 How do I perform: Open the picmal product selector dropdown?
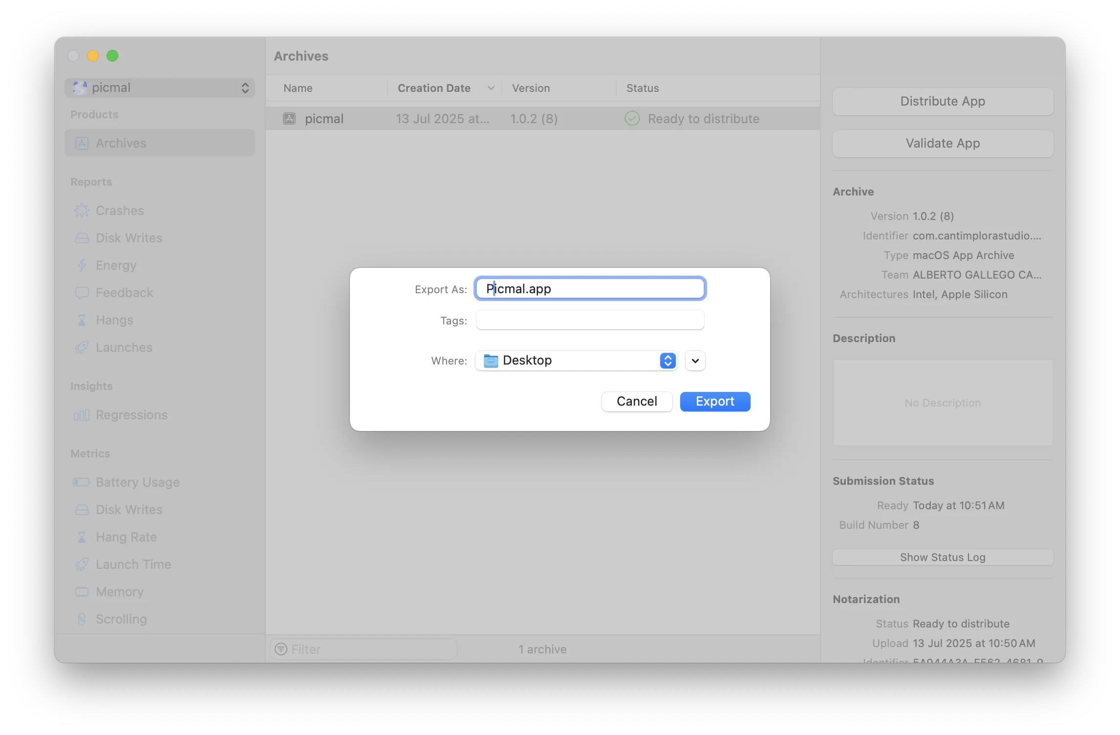[x=160, y=88]
